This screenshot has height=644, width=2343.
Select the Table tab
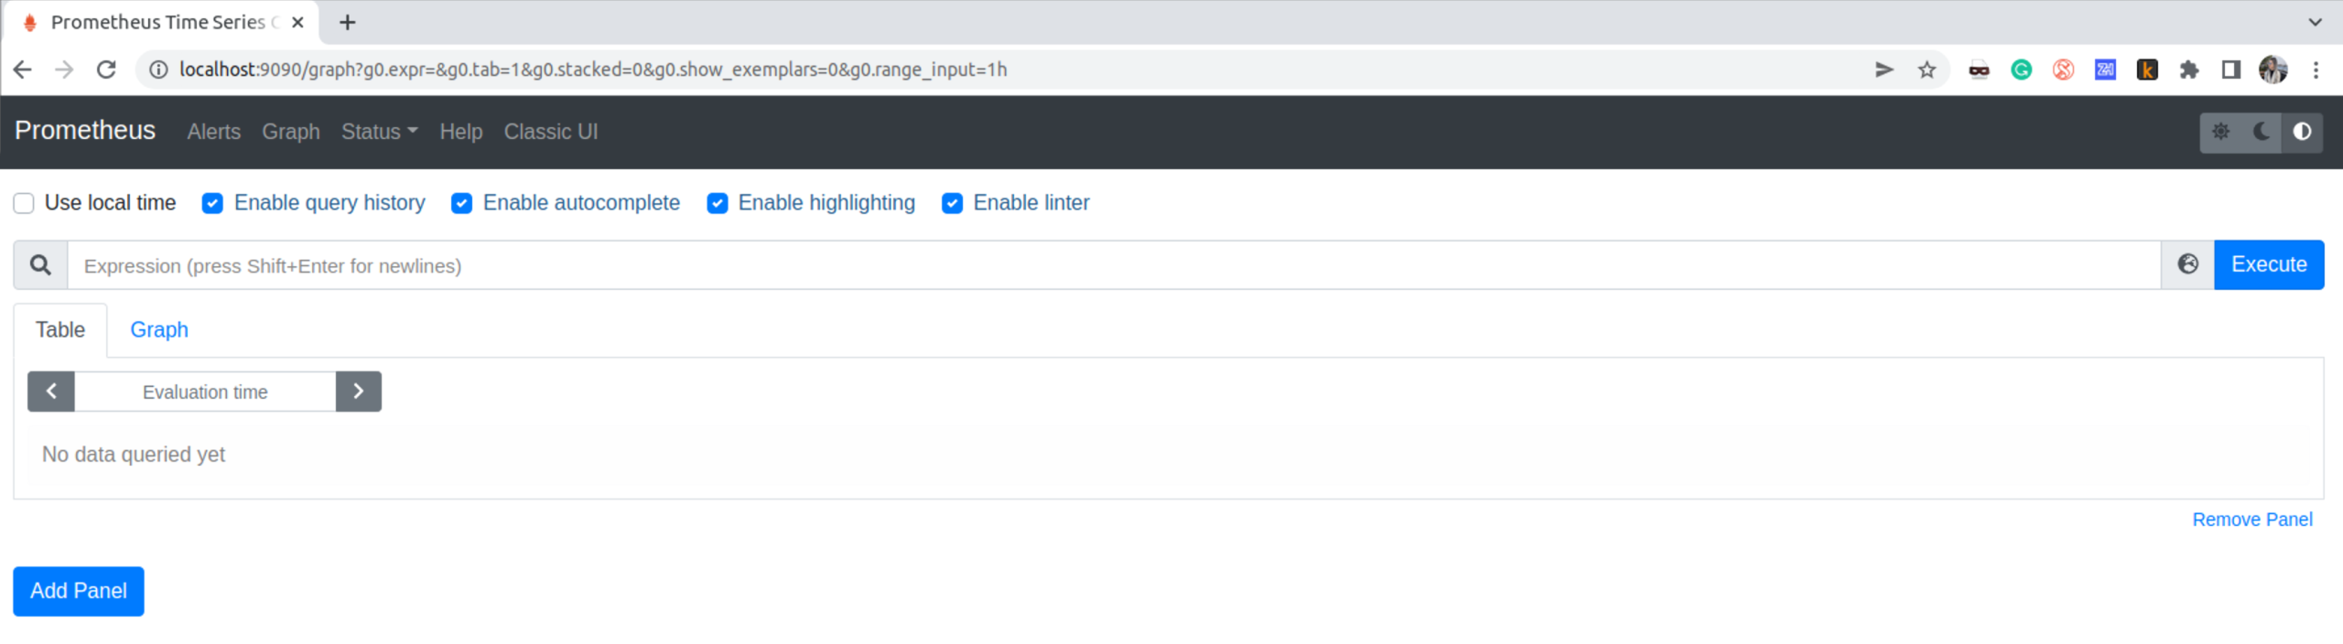(x=60, y=329)
